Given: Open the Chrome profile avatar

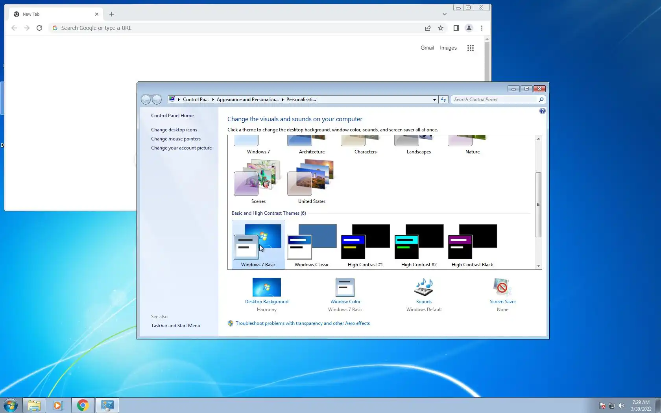Looking at the screenshot, I should (x=469, y=28).
